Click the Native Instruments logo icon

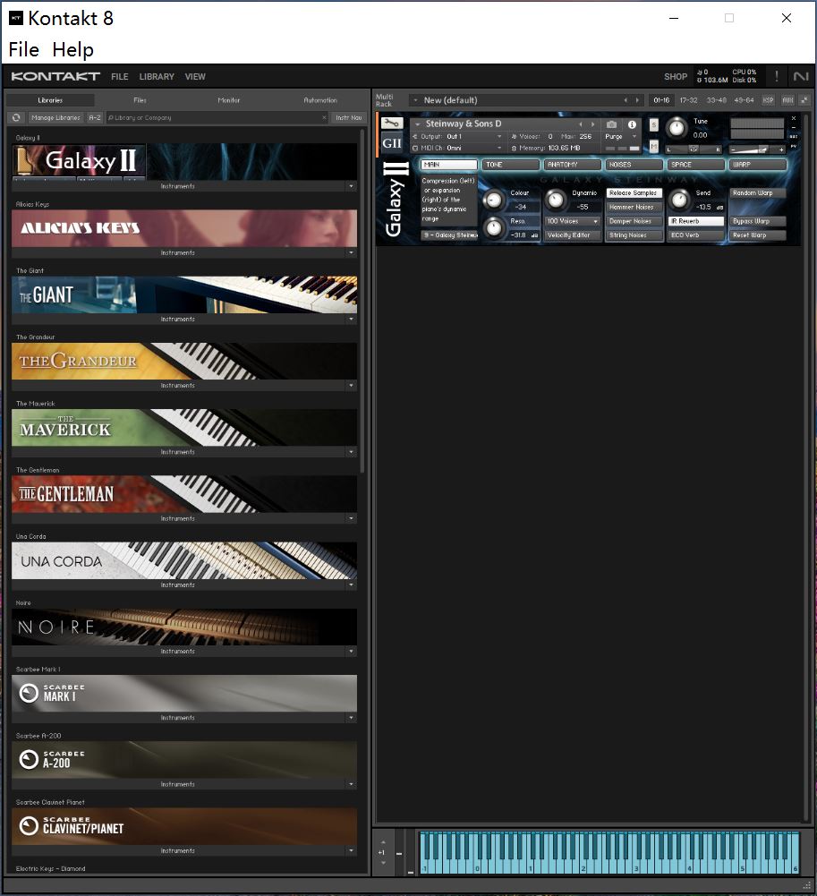click(x=801, y=76)
